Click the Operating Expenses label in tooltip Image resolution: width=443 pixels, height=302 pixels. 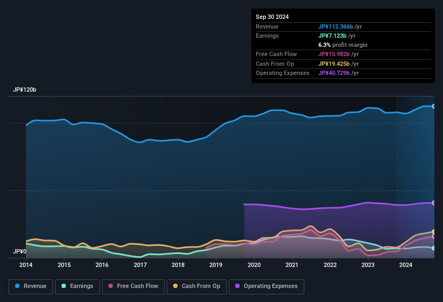pos(283,73)
